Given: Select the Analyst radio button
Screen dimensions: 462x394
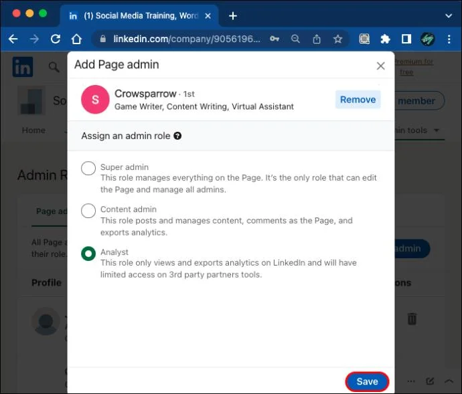Looking at the screenshot, I should [88, 254].
